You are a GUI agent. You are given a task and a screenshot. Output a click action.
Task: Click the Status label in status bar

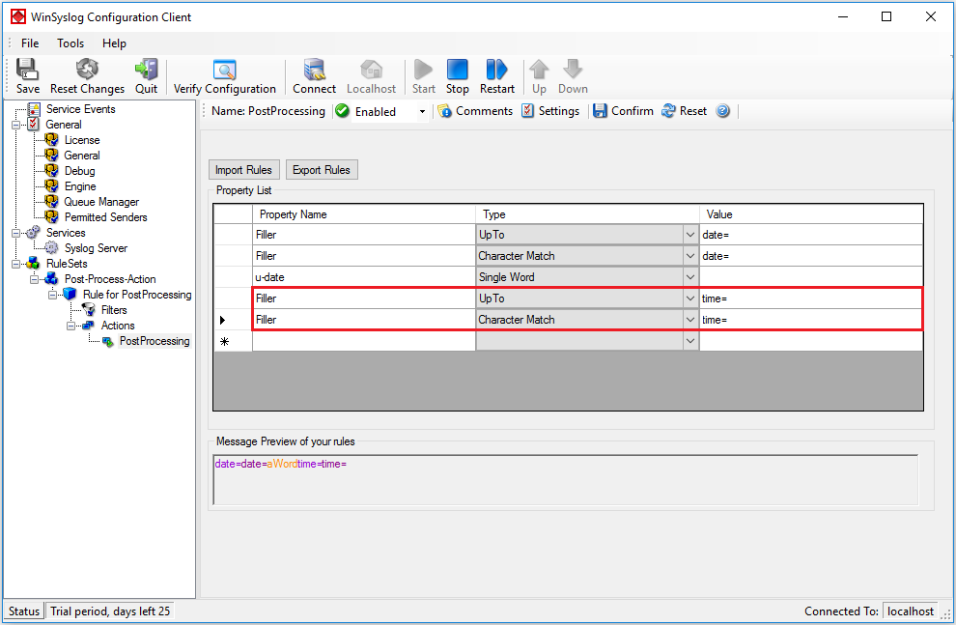(24, 611)
